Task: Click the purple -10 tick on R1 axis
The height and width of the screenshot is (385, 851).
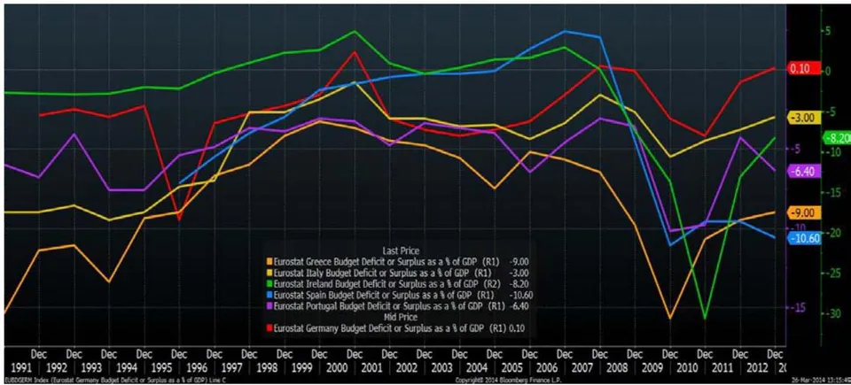Action: click(799, 227)
